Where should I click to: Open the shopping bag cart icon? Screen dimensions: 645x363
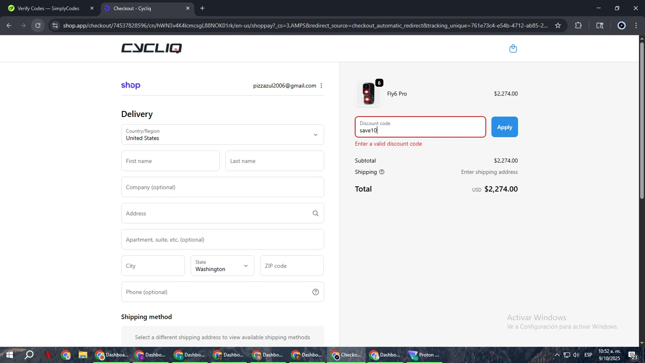click(513, 49)
